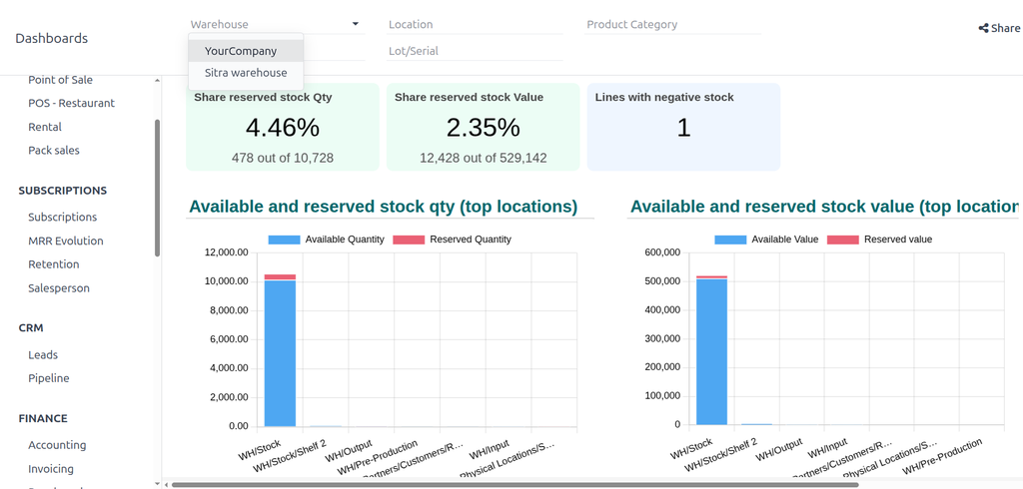The width and height of the screenshot is (1023, 489).
Task: Hide Reserved value series in legend
Action: click(x=843, y=240)
